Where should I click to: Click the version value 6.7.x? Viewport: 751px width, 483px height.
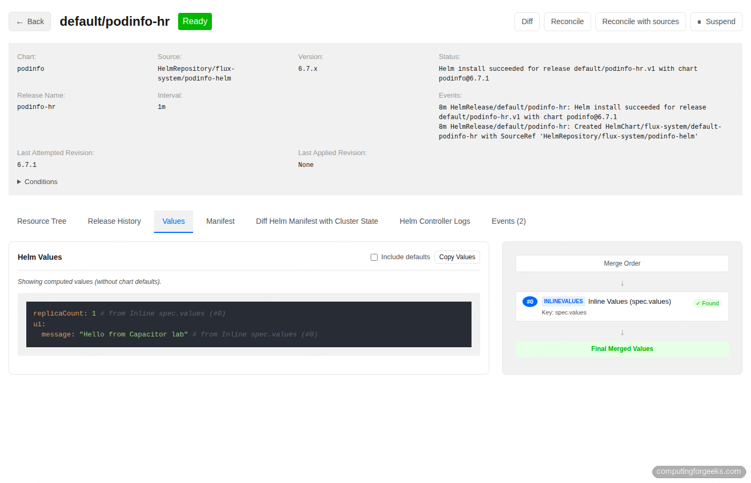pos(308,69)
